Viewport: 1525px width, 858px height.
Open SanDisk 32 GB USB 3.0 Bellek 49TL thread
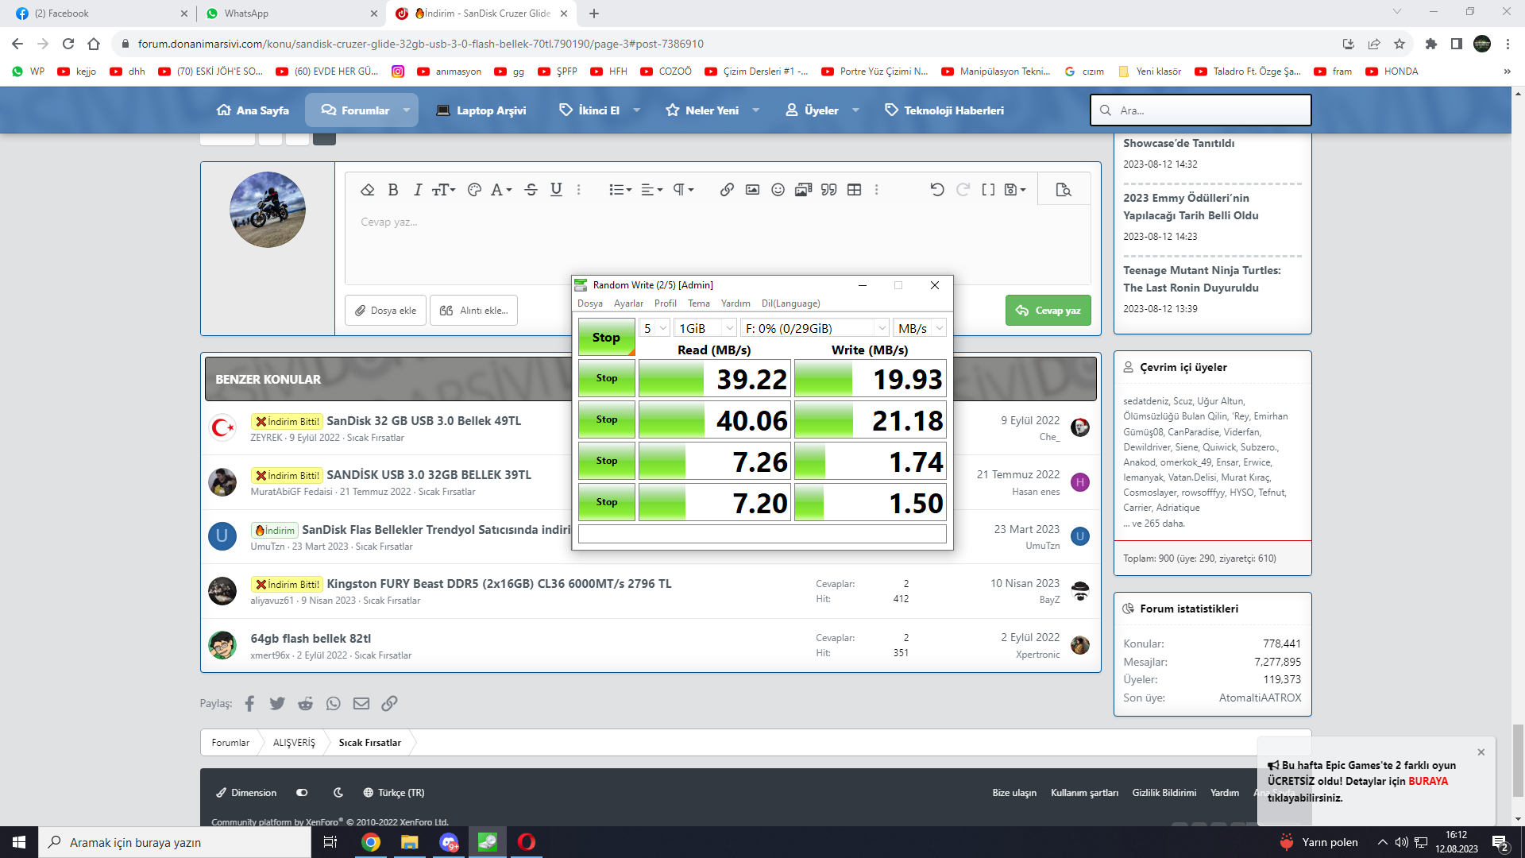423,421
